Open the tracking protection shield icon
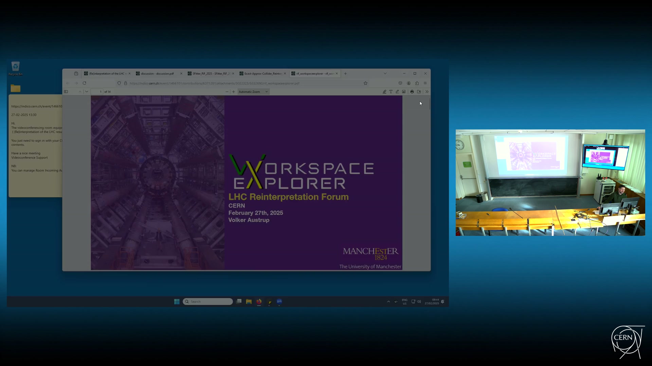Image resolution: width=652 pixels, height=366 pixels. coord(119,83)
